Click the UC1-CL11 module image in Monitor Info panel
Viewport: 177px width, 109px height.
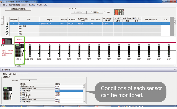click(x=7, y=93)
